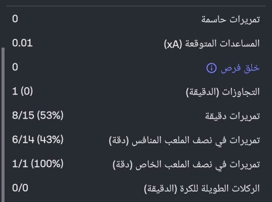Screen dimensions: 272x202
Task: Click the 0.01 expected assists value
Action: pos(22,43)
